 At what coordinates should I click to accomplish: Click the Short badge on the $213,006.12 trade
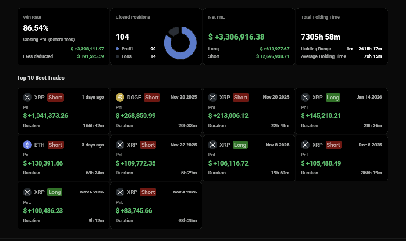pos(241,97)
